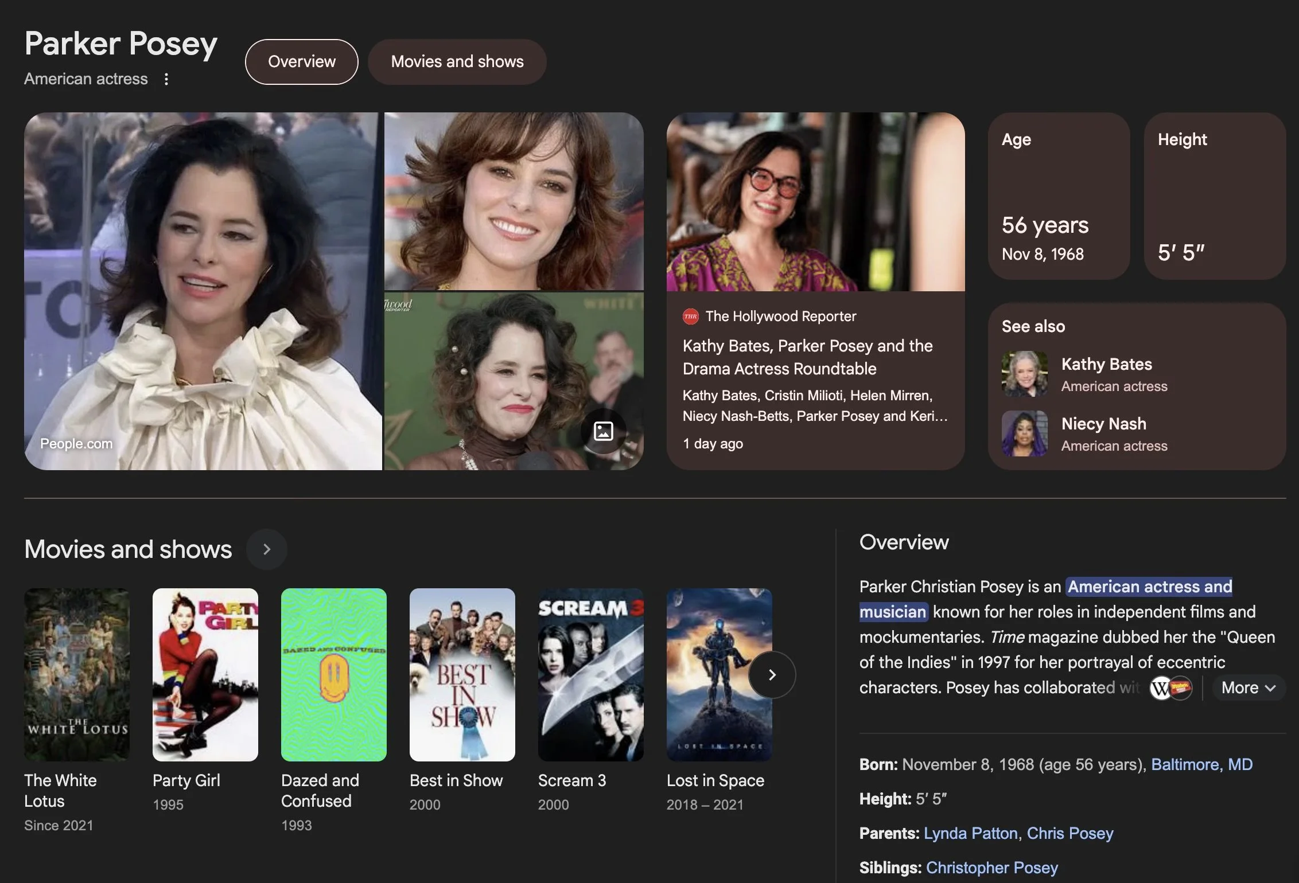Click the Age 56 years card
Image resolution: width=1299 pixels, height=883 pixels.
1059,196
